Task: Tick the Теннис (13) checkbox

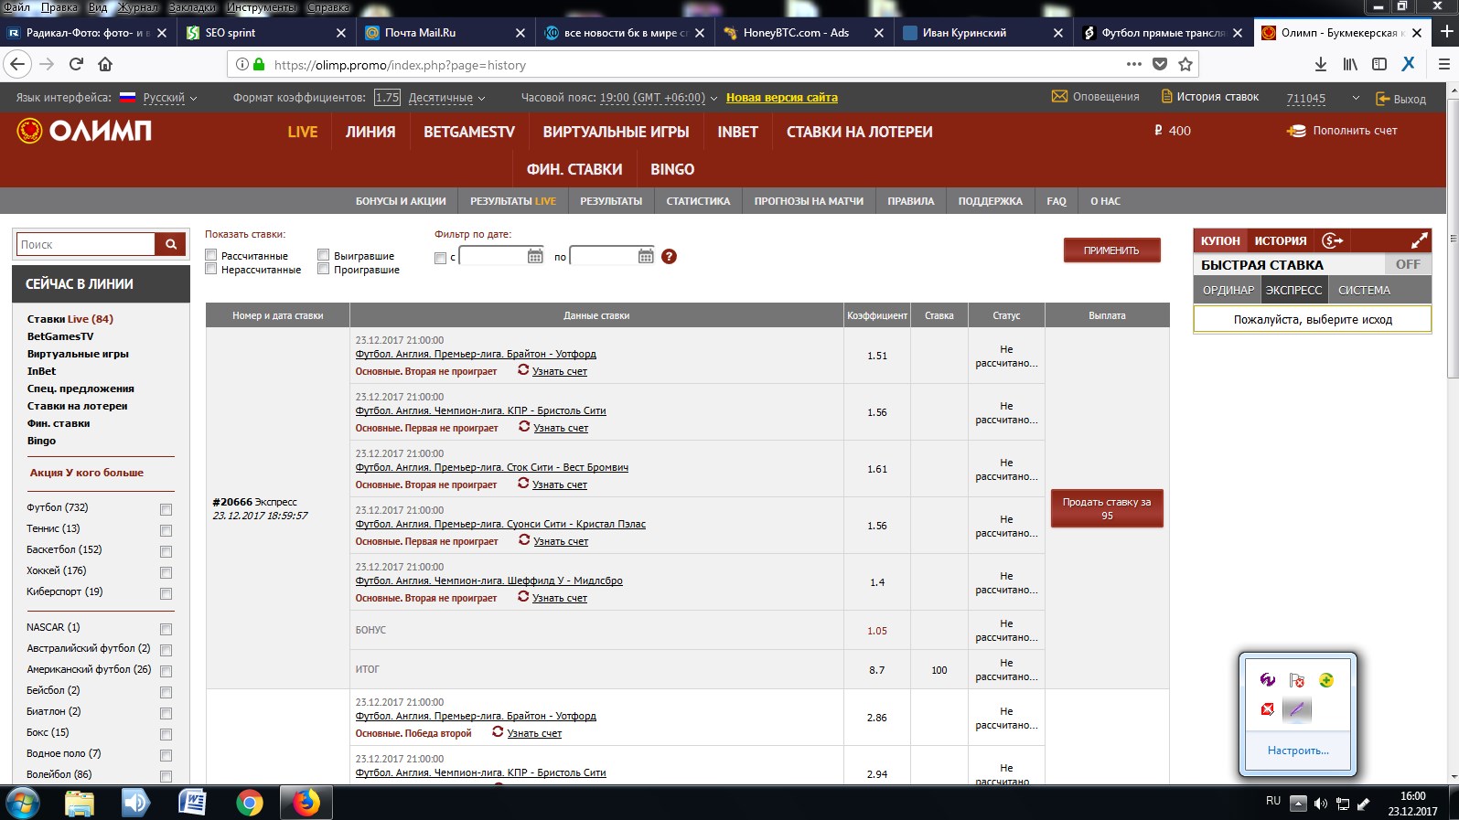Action: 166,530
